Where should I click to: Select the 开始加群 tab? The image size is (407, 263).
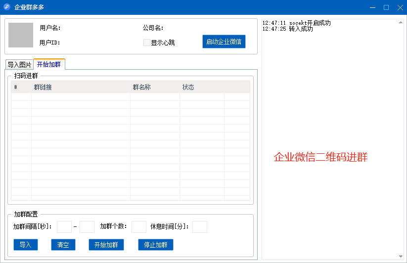49,64
